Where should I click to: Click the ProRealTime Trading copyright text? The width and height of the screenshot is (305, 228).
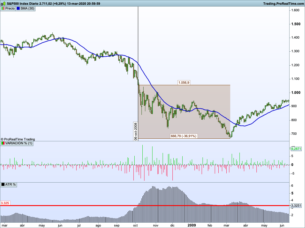click(x=18, y=139)
